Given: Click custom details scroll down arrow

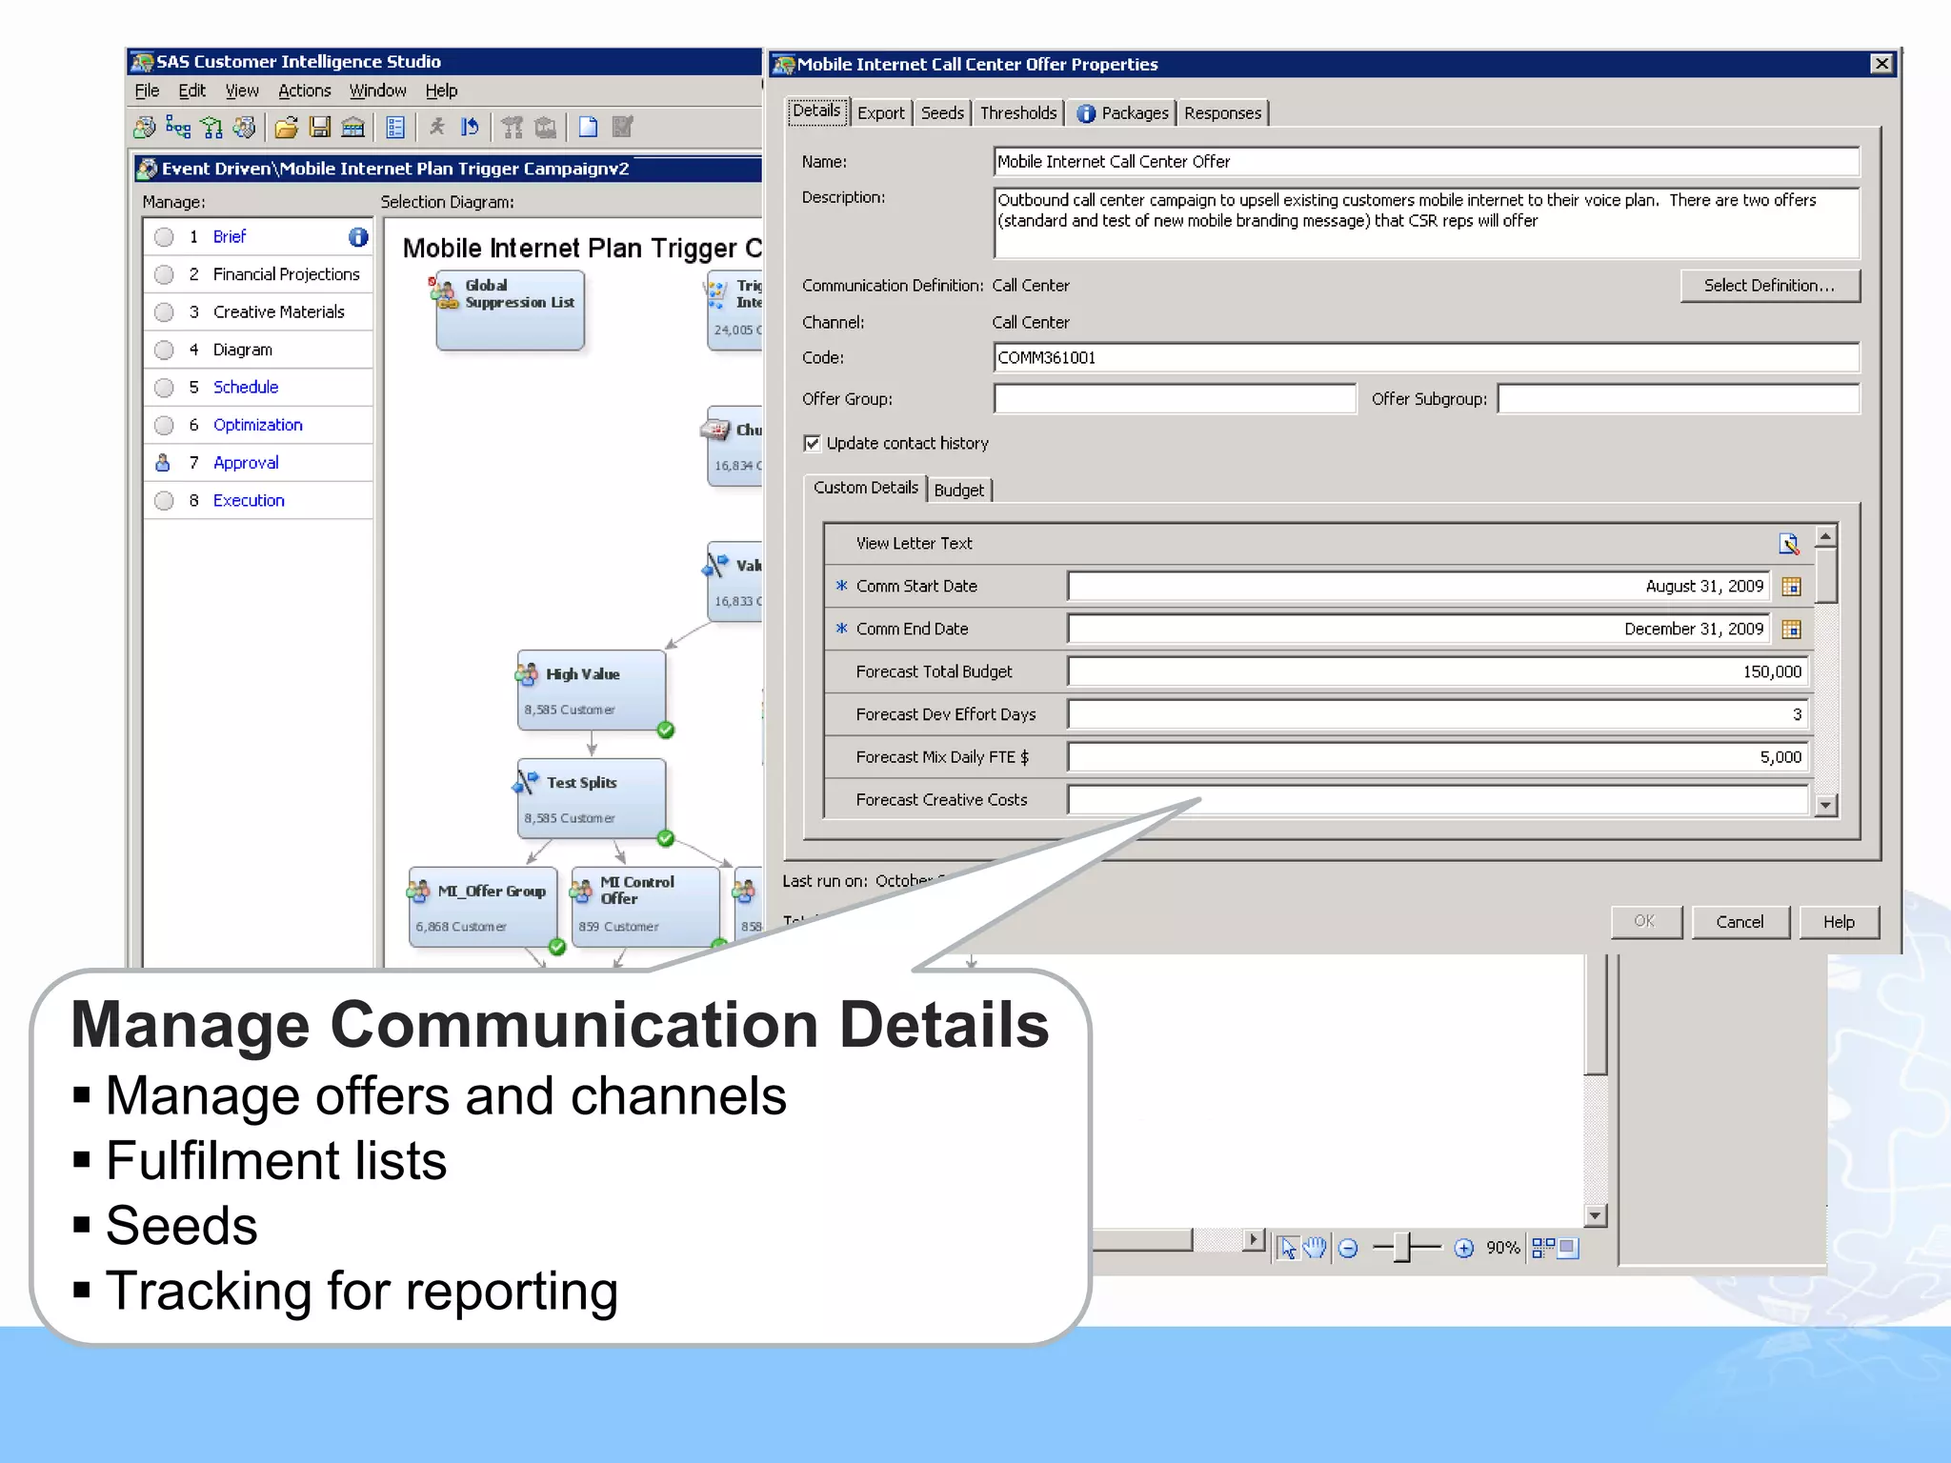Looking at the screenshot, I should pyautogui.click(x=1825, y=806).
